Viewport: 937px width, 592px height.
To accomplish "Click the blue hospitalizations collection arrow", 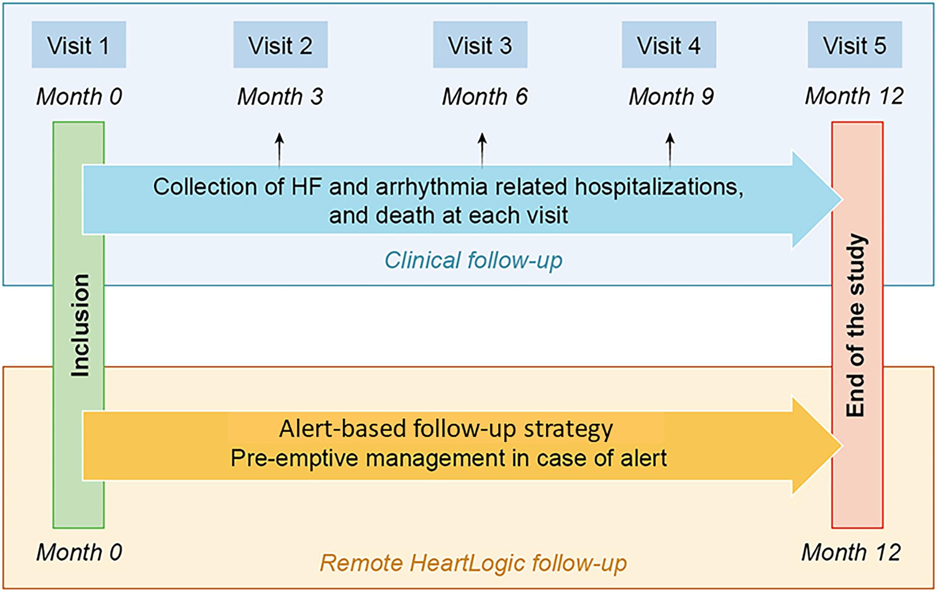I will (462, 200).
